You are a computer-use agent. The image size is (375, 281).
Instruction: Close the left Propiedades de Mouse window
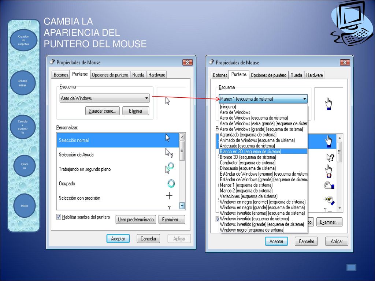187,62
